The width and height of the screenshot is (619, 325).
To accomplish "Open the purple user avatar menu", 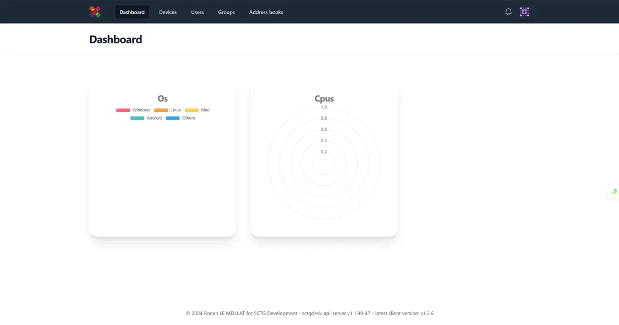I will [524, 12].
